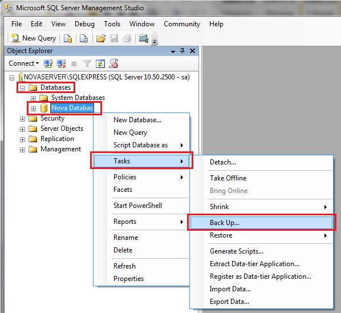Choose Properties from context menu
Viewport: 341px width, 313px height.
[x=141, y=279]
